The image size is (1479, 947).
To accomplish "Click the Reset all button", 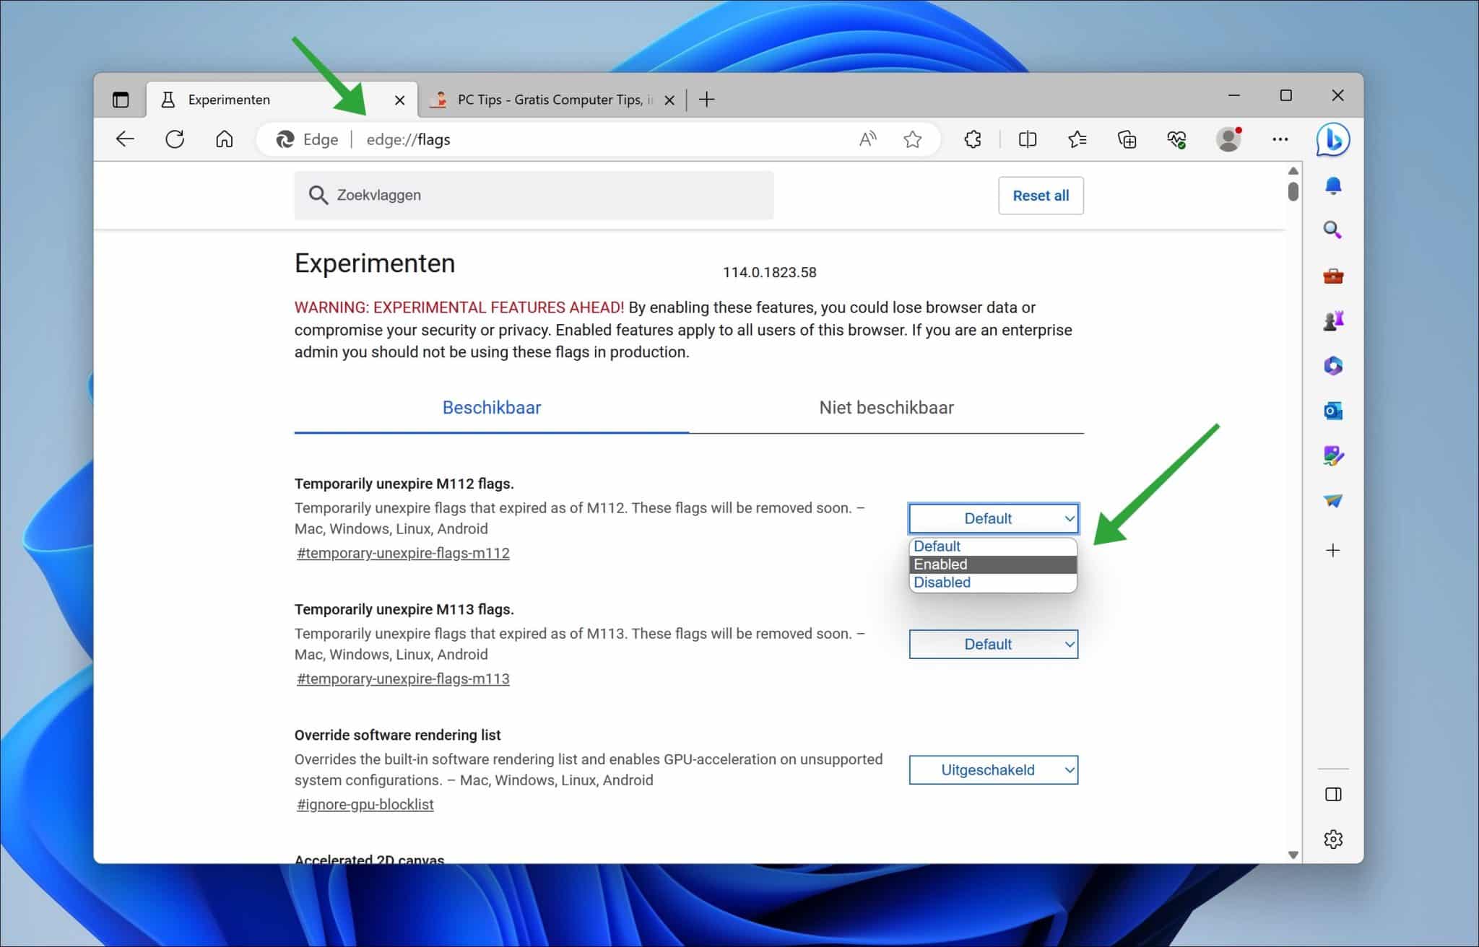I will [1041, 195].
